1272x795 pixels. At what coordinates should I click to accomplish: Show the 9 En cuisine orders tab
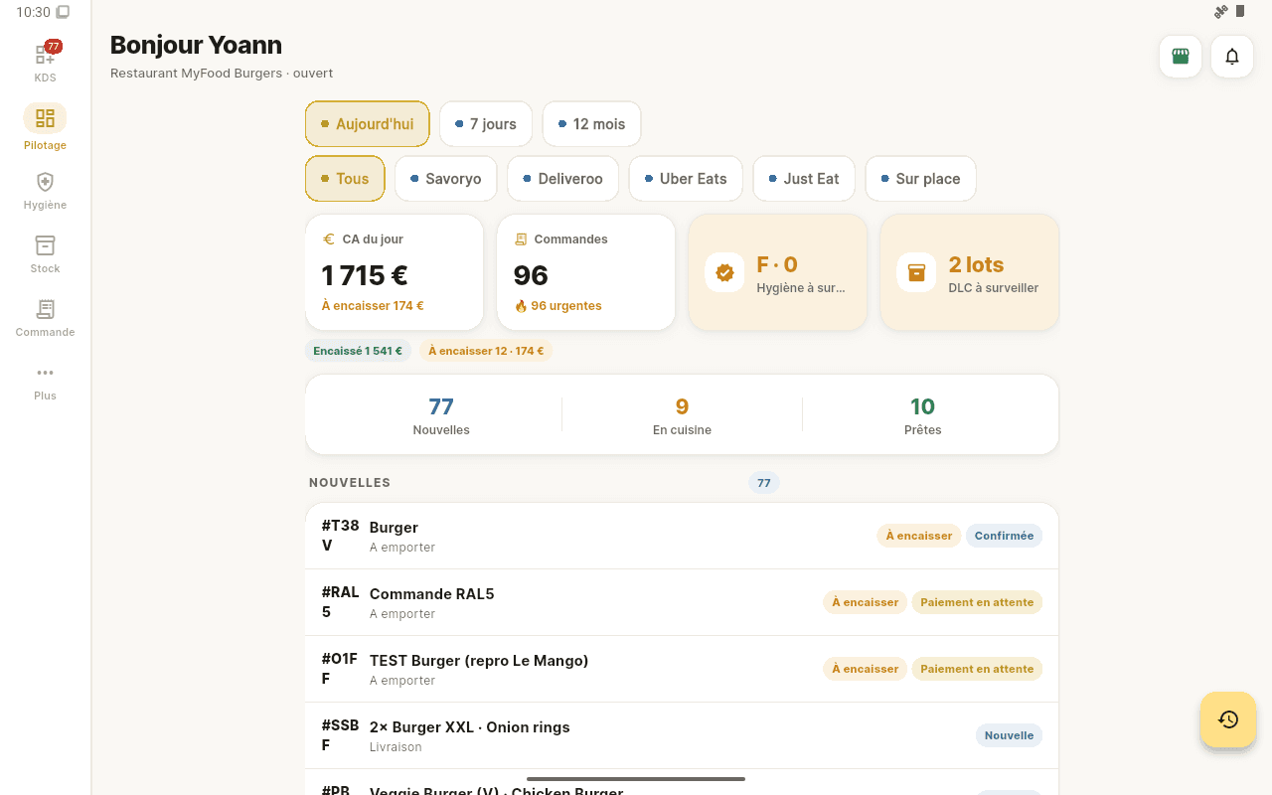[682, 415]
